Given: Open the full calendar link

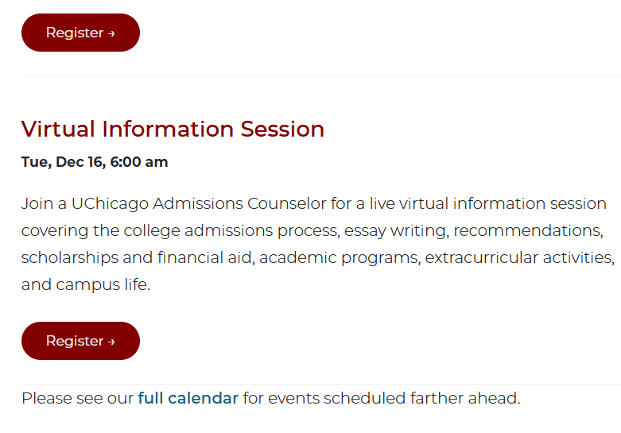Looking at the screenshot, I should 188,398.
